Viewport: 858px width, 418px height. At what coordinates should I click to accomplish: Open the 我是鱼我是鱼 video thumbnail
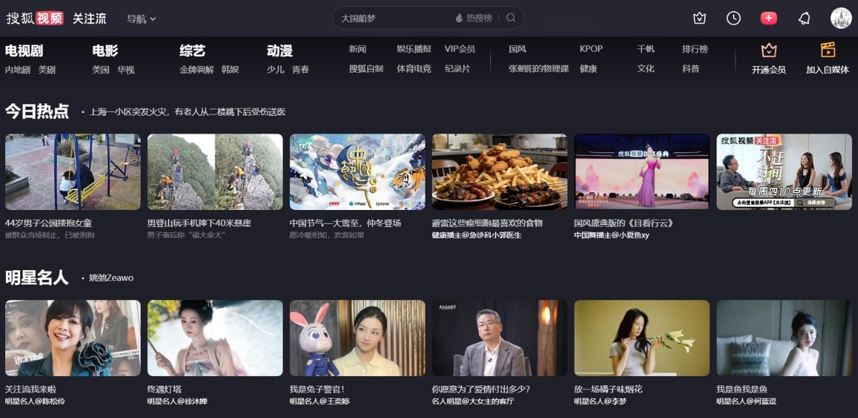[784, 338]
